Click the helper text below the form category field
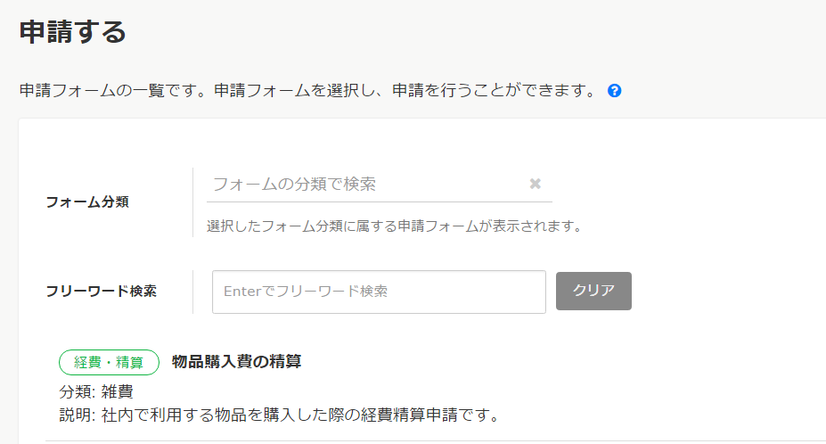 [x=394, y=226]
